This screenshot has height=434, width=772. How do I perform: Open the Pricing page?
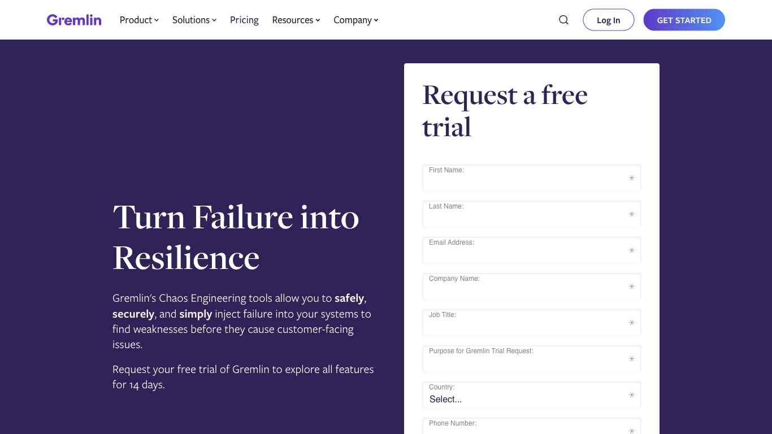coord(244,20)
